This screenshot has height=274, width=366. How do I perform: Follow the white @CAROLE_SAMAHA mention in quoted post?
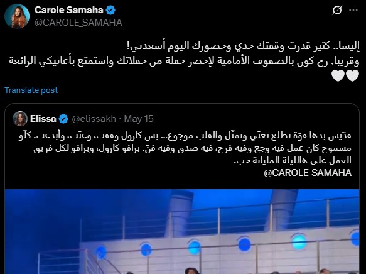(x=308, y=173)
